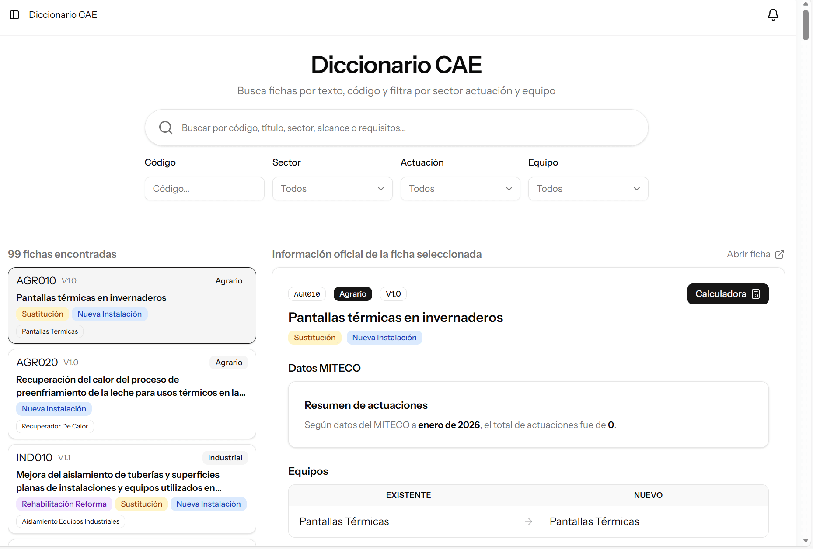Screen dimensions: 813x549
Task: Toggle the Sustitución filter tag on AGR010
Action: point(42,314)
